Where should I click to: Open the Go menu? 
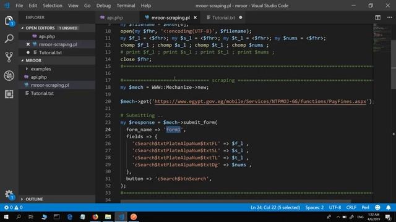click(87, 6)
